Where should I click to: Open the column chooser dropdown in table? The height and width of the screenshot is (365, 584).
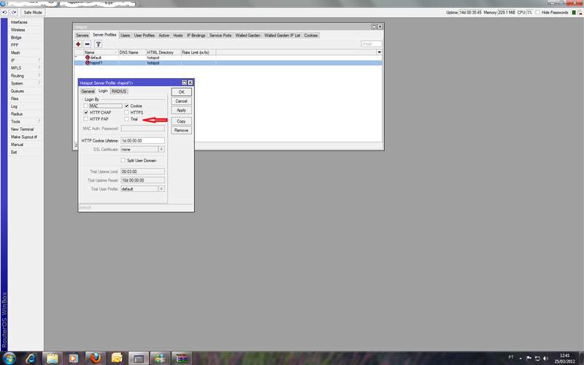tap(379, 52)
